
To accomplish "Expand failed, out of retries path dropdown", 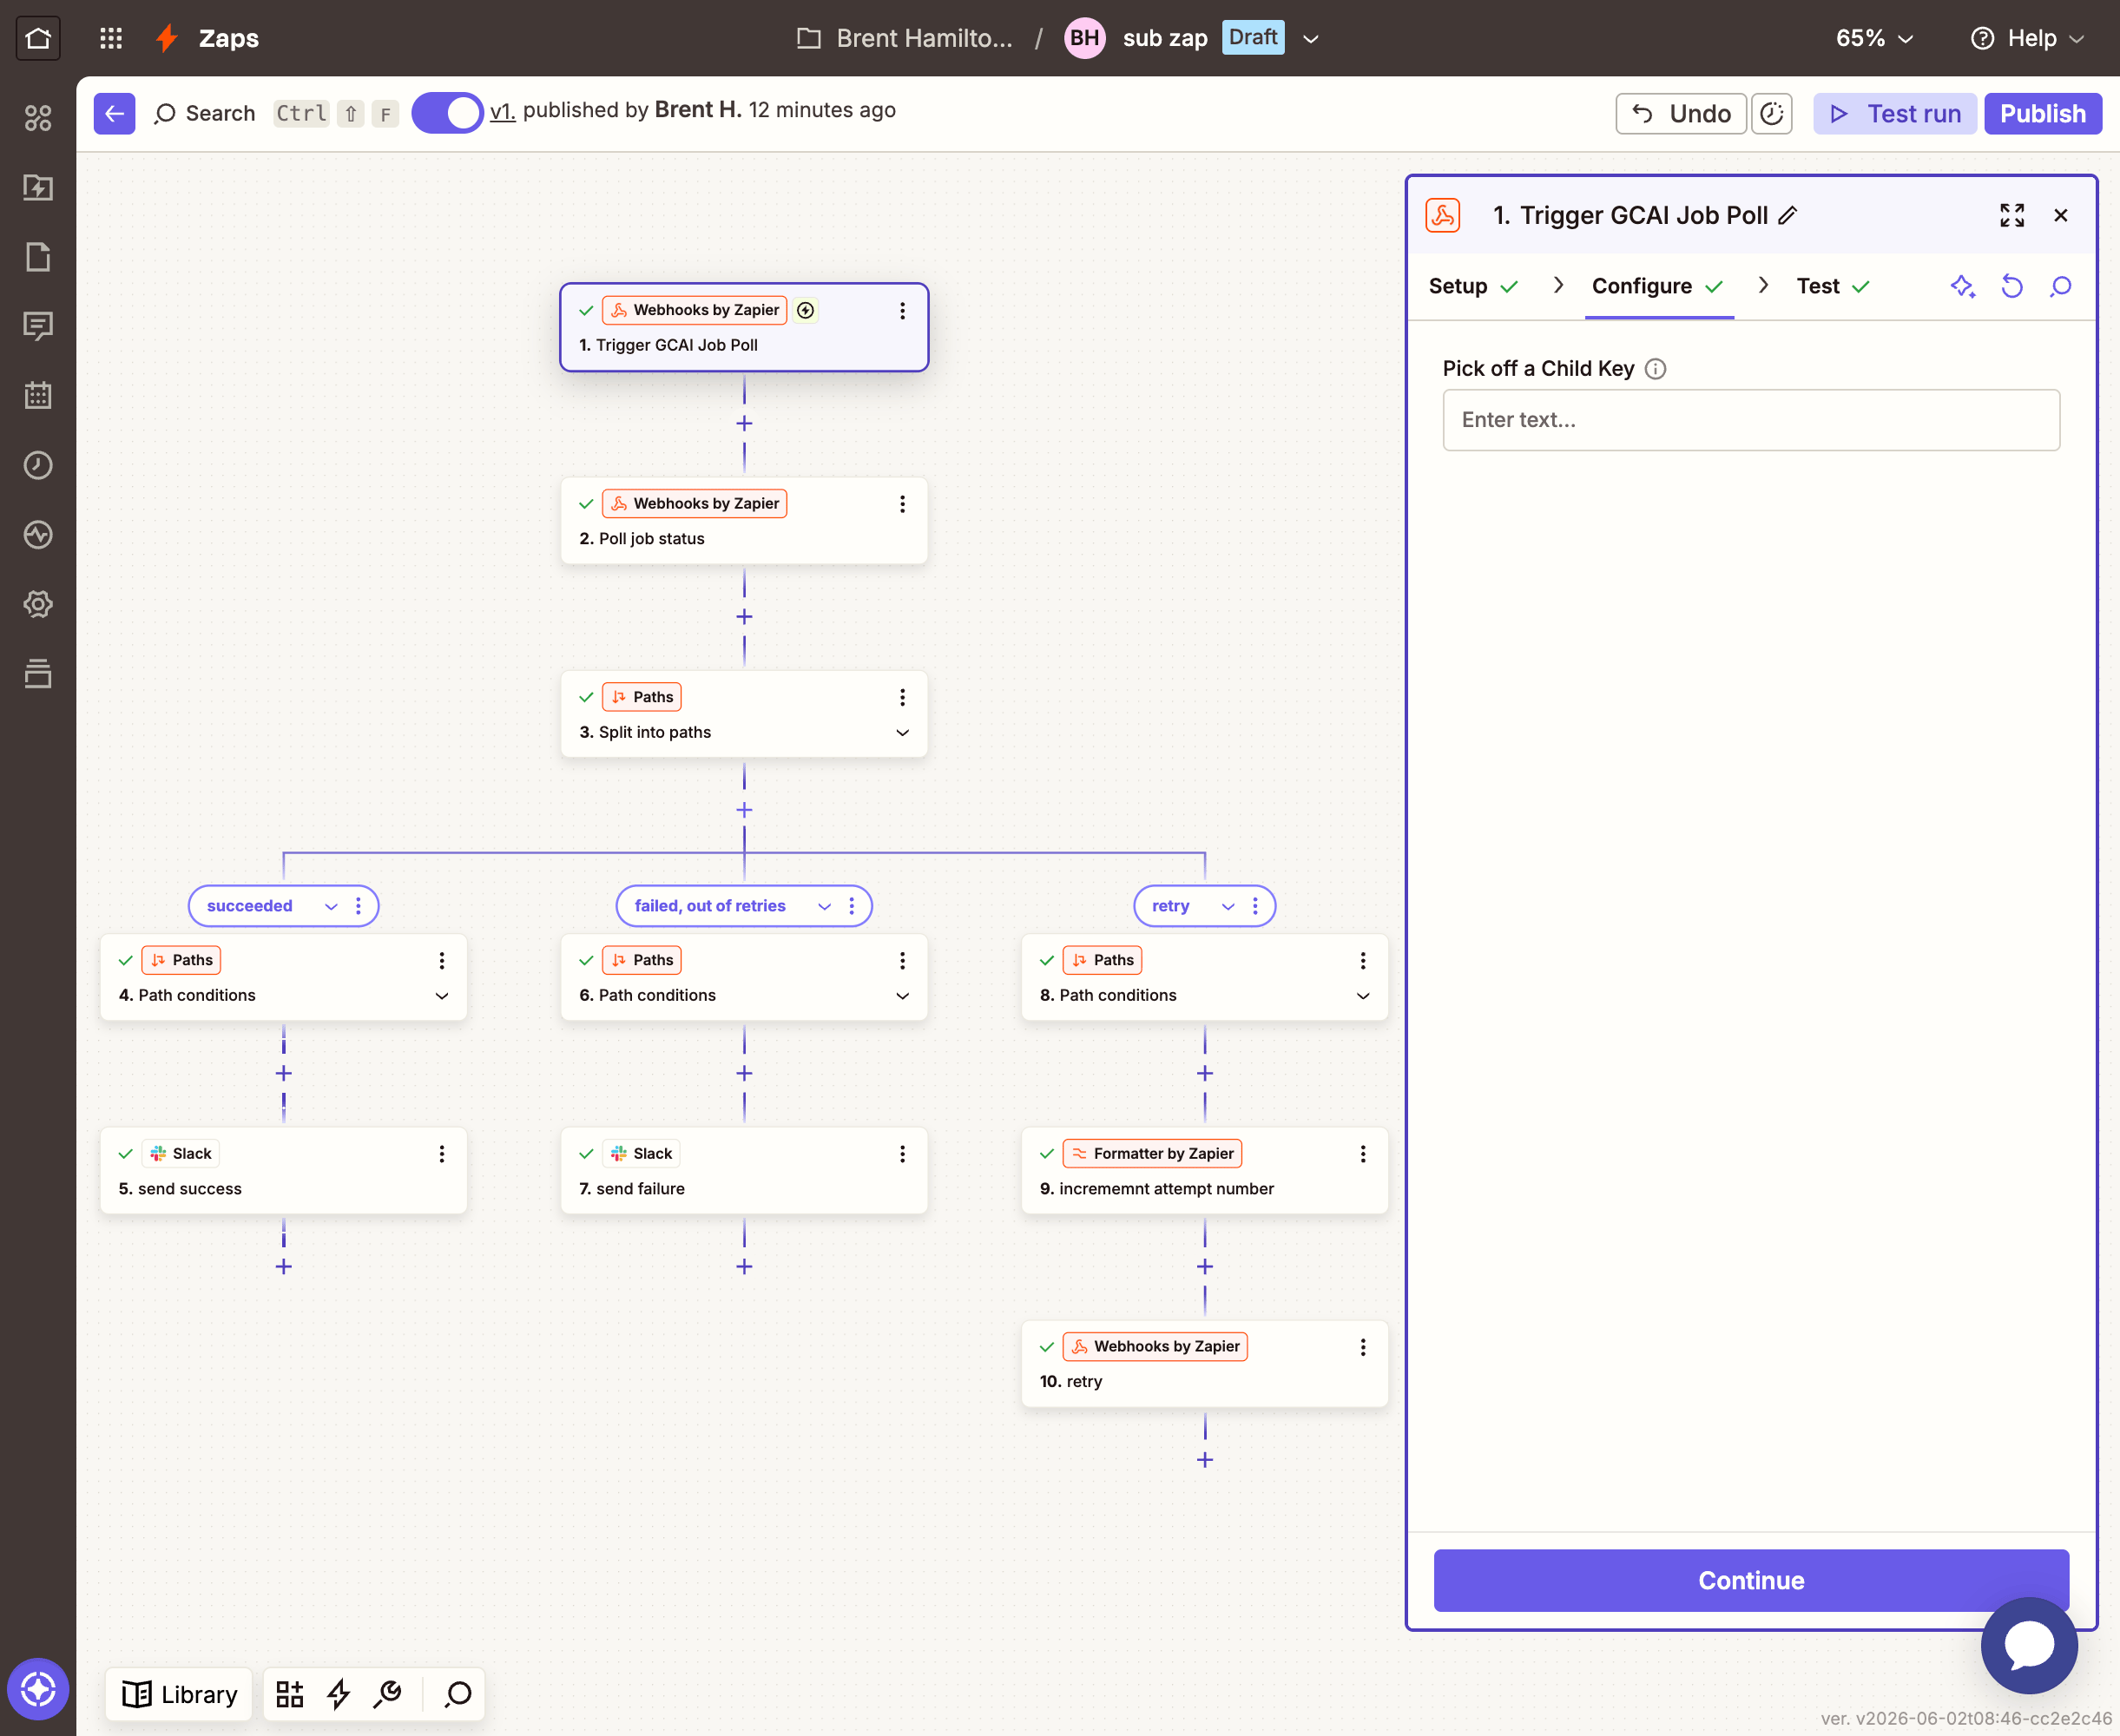I will [x=824, y=906].
